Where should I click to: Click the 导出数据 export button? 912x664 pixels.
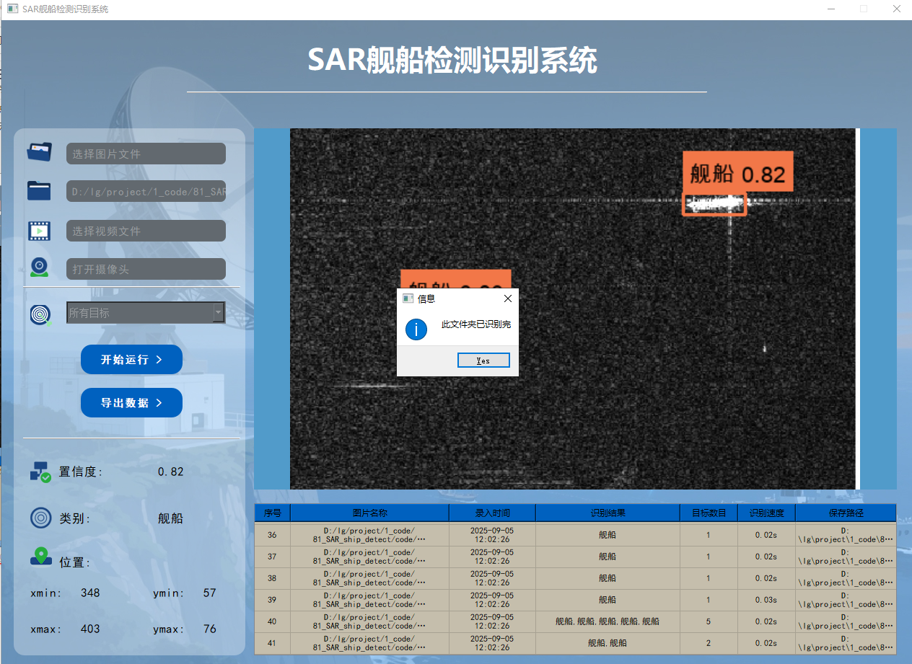131,402
